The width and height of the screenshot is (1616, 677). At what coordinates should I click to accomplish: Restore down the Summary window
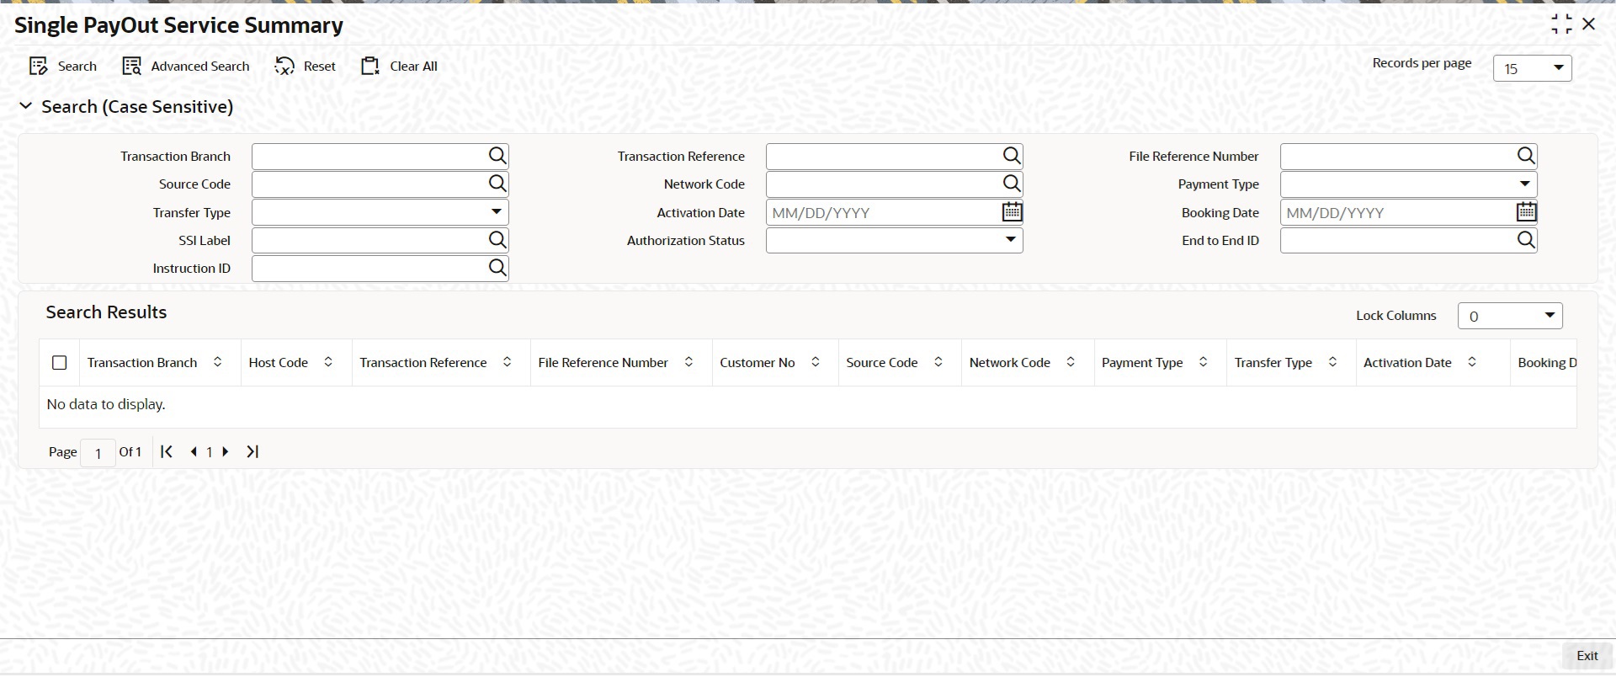(x=1561, y=24)
